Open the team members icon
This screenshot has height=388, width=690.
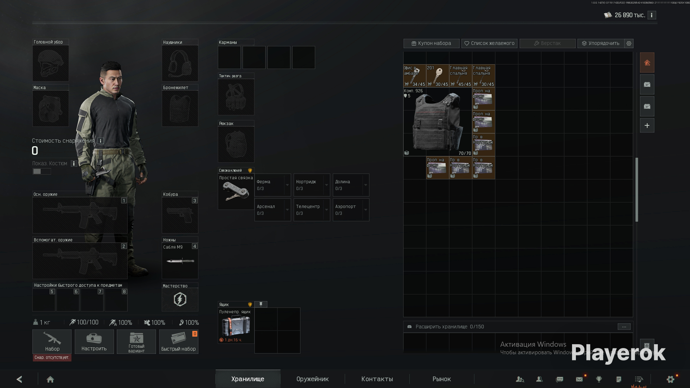[x=539, y=379]
